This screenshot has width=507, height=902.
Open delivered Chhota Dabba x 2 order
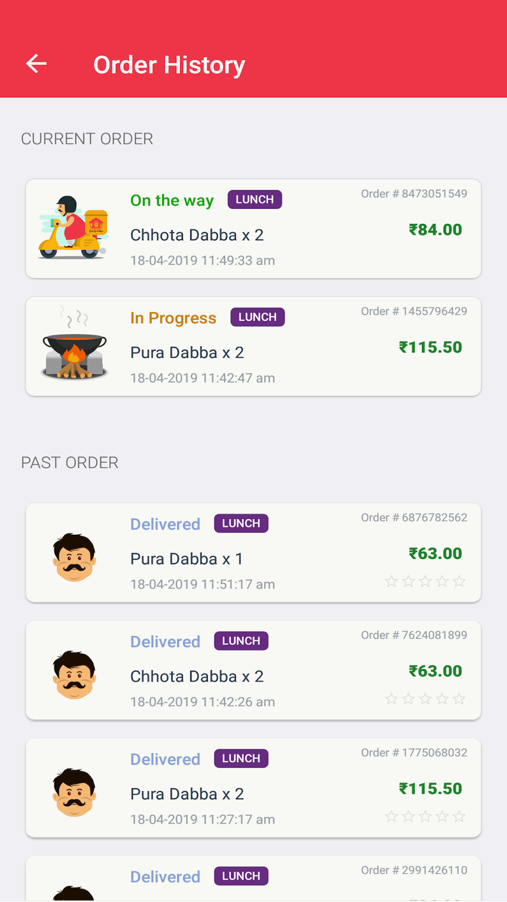point(253,670)
